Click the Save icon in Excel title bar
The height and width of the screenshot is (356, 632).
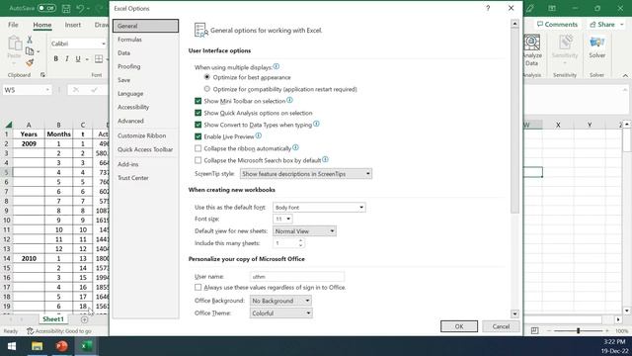click(66, 8)
